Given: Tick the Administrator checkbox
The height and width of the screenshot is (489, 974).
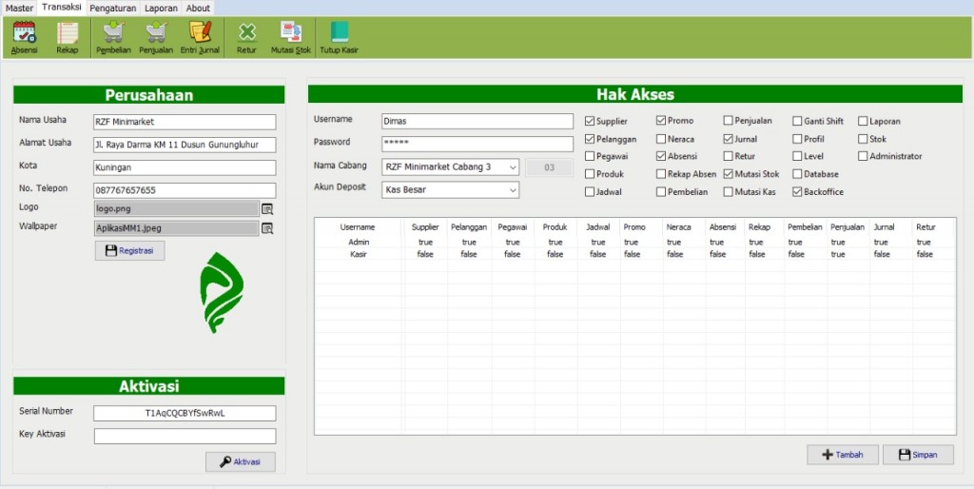Looking at the screenshot, I should [x=863, y=157].
